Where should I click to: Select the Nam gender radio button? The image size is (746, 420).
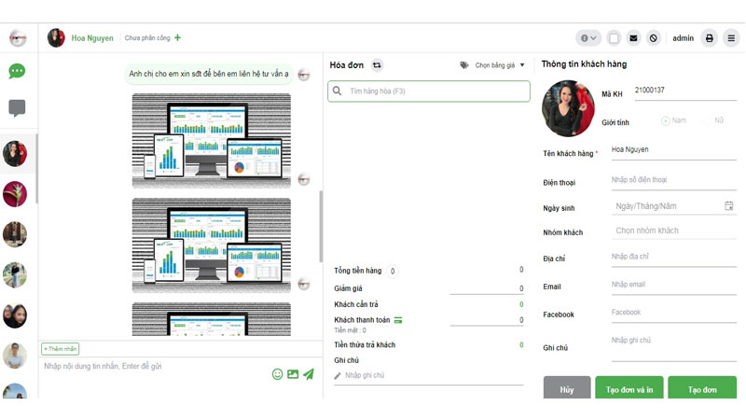click(666, 120)
